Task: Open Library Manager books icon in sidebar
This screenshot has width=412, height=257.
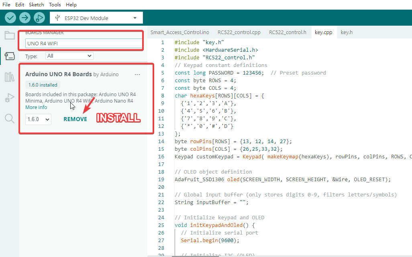Action: (x=10, y=77)
